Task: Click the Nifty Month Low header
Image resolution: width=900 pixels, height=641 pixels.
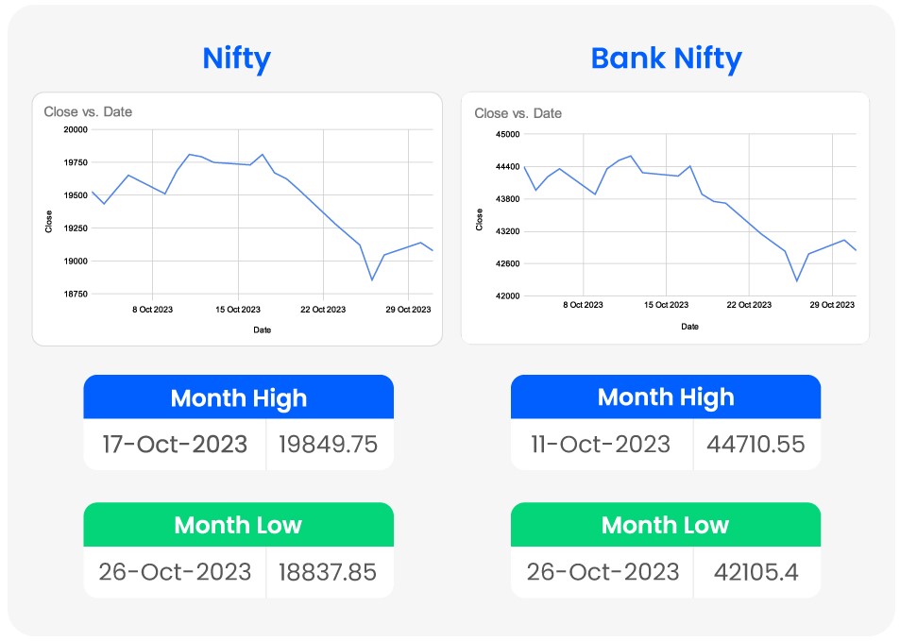Action: pyautogui.click(x=238, y=525)
